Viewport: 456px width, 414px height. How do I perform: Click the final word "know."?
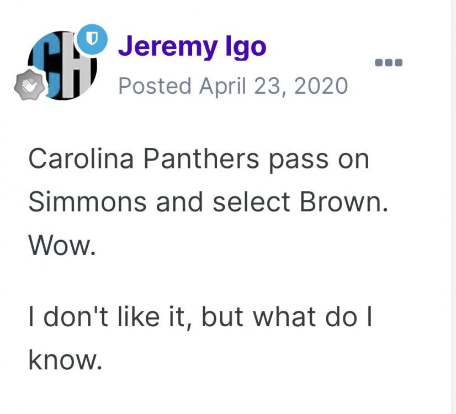tap(65, 360)
